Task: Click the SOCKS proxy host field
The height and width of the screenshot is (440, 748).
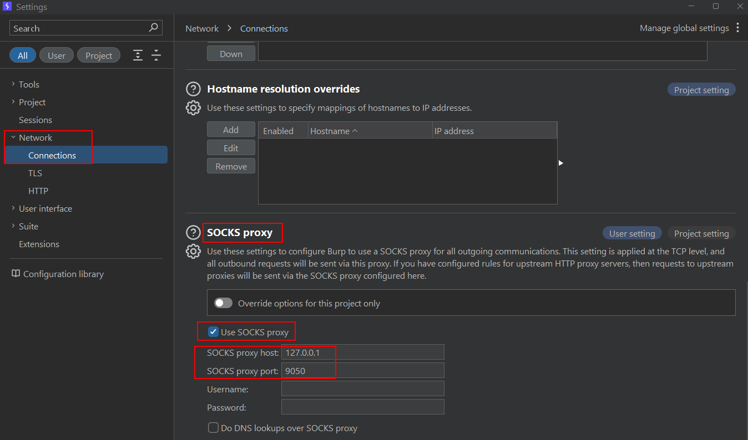Action: click(x=363, y=352)
